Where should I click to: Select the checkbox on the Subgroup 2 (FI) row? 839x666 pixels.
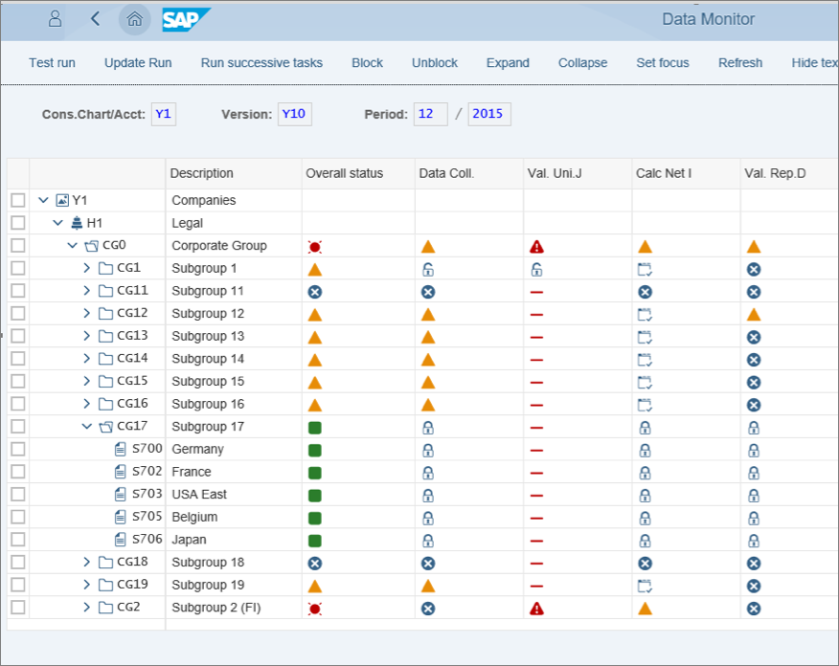point(16,608)
